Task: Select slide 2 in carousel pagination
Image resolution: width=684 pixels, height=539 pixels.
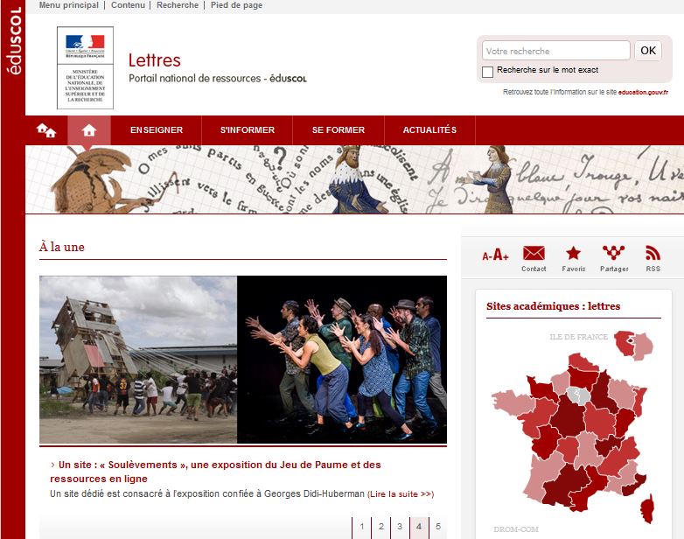Action: click(380, 527)
